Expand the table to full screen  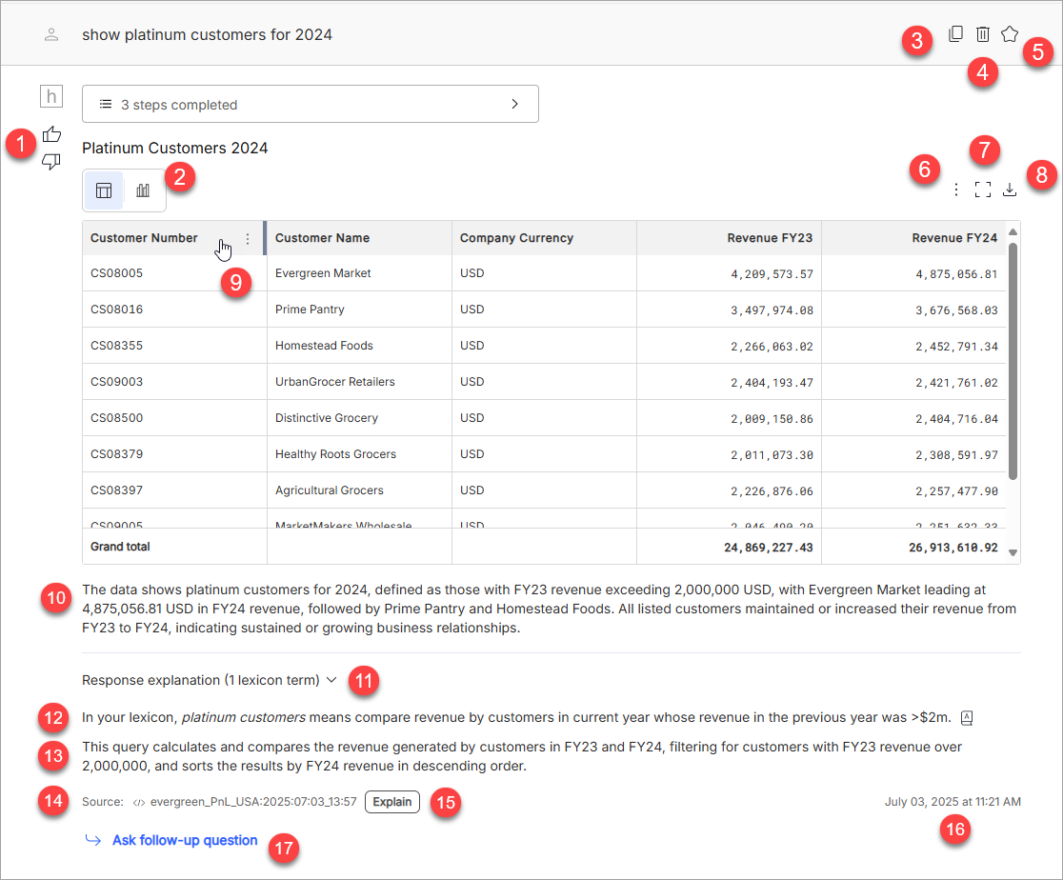tap(983, 190)
